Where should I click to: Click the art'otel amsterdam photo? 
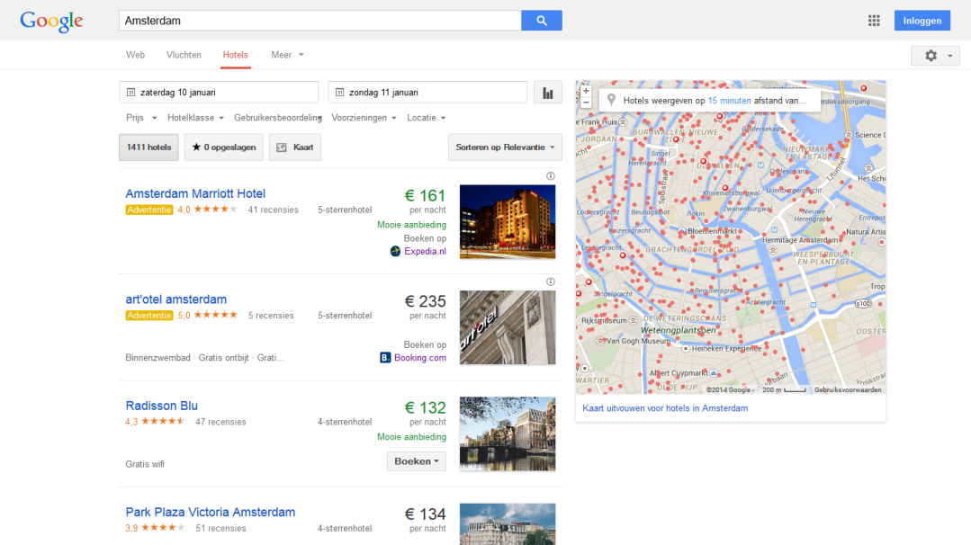[508, 327]
